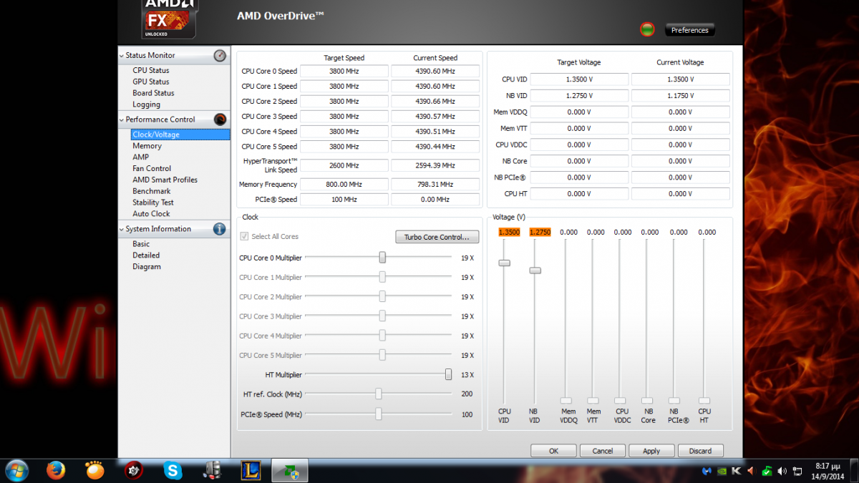The height and width of the screenshot is (483, 859).
Task: Launch League of Legends from taskbar
Action: point(250,470)
